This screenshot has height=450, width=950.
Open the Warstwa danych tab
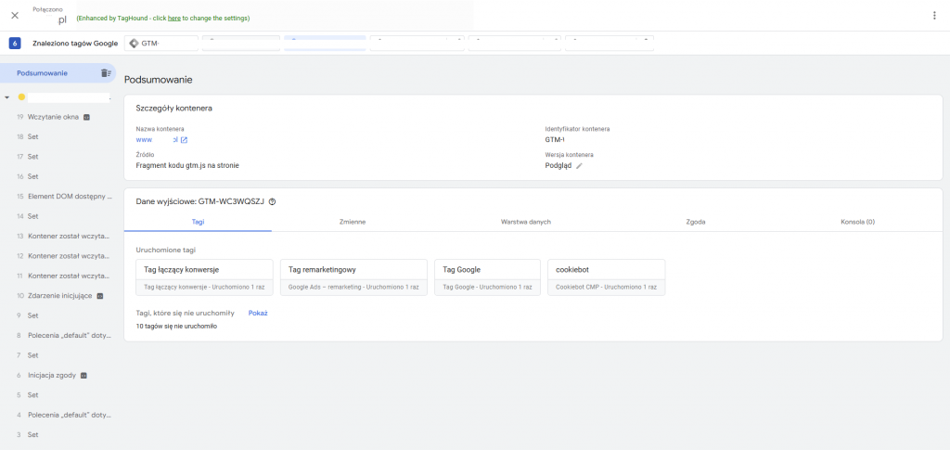pos(526,222)
